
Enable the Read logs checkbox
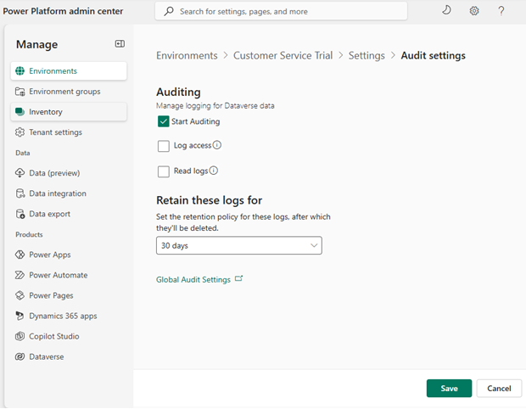coord(164,171)
